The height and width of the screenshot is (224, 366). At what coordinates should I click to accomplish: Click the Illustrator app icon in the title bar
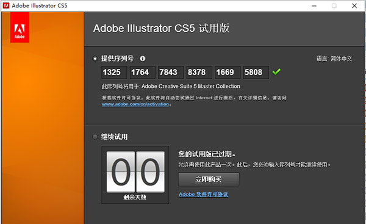6,5
